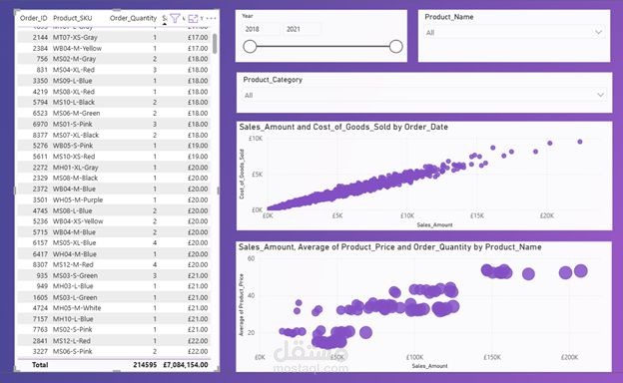Click the Average of Product_Price chart title
Screen dimensions: 623x383
coord(389,247)
